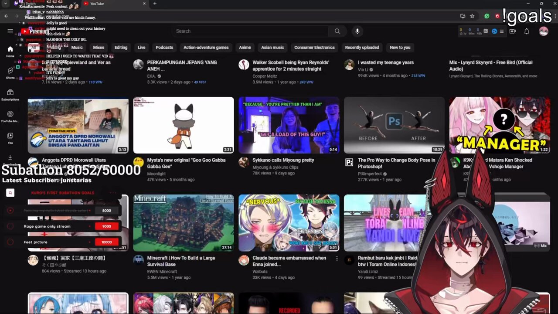Play the Minecraft survival base thumbnail
This screenshot has width=558, height=314.
[184, 223]
